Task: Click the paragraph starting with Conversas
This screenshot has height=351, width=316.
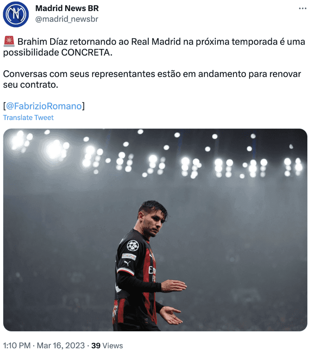Action: (x=152, y=79)
